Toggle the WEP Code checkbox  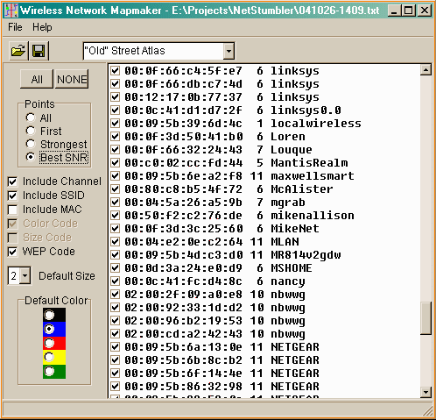coord(12,252)
